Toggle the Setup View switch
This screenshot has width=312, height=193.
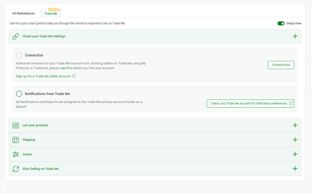click(281, 24)
